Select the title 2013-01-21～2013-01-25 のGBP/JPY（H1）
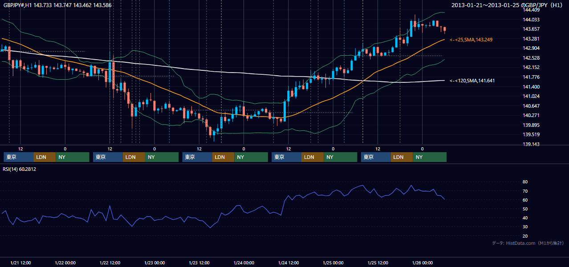 [508, 5]
